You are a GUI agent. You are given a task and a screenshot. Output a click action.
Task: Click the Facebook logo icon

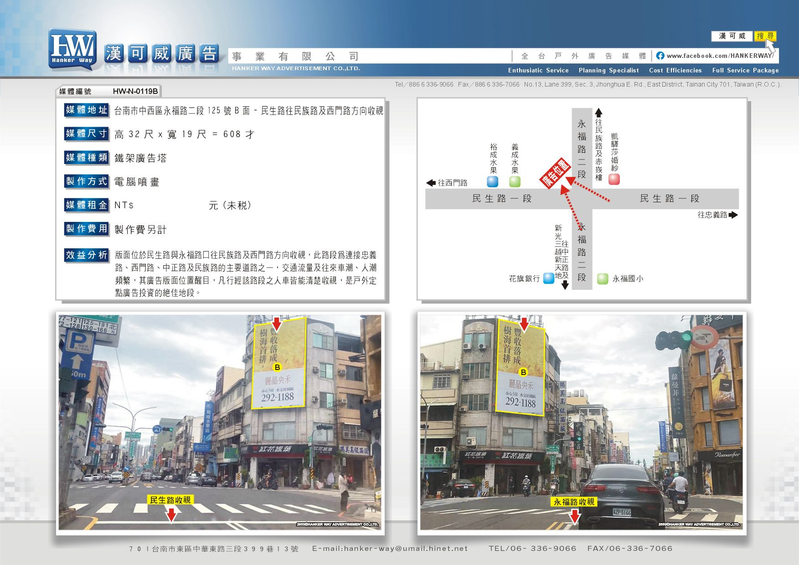tap(660, 56)
